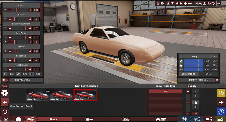The image size is (226, 122).
Task: Click the sigma column header
Action: pos(215,56)
